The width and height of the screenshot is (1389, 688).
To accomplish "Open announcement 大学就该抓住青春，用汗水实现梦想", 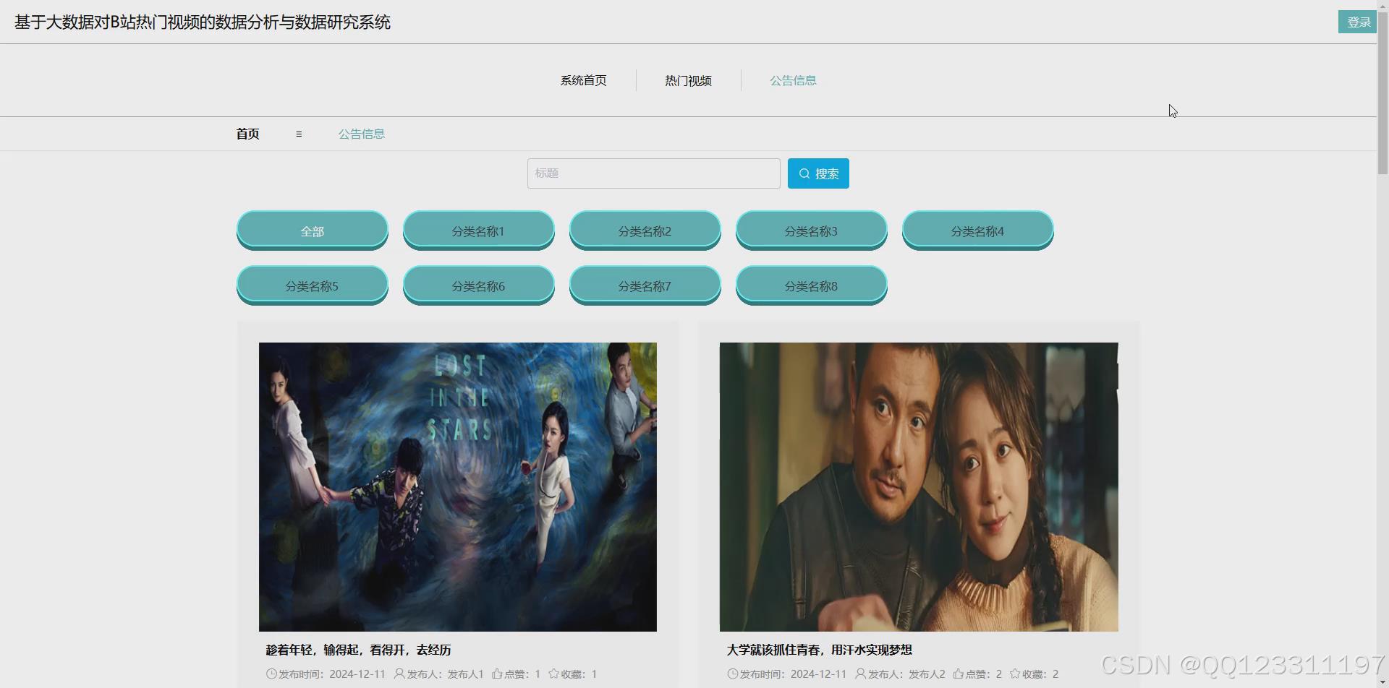I will point(820,650).
